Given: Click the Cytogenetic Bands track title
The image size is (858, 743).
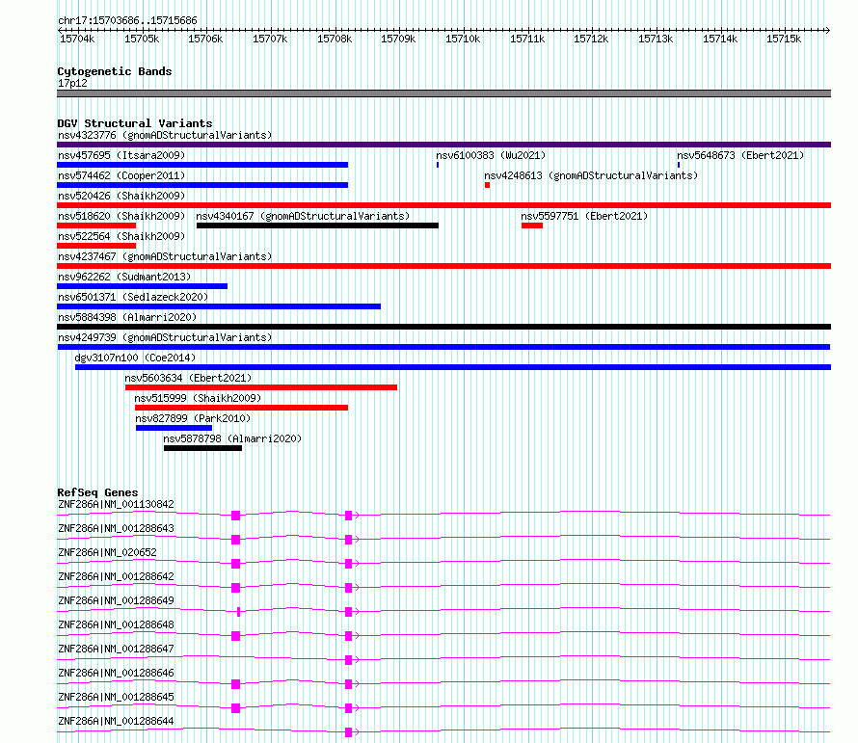Looking at the screenshot, I should click(115, 71).
